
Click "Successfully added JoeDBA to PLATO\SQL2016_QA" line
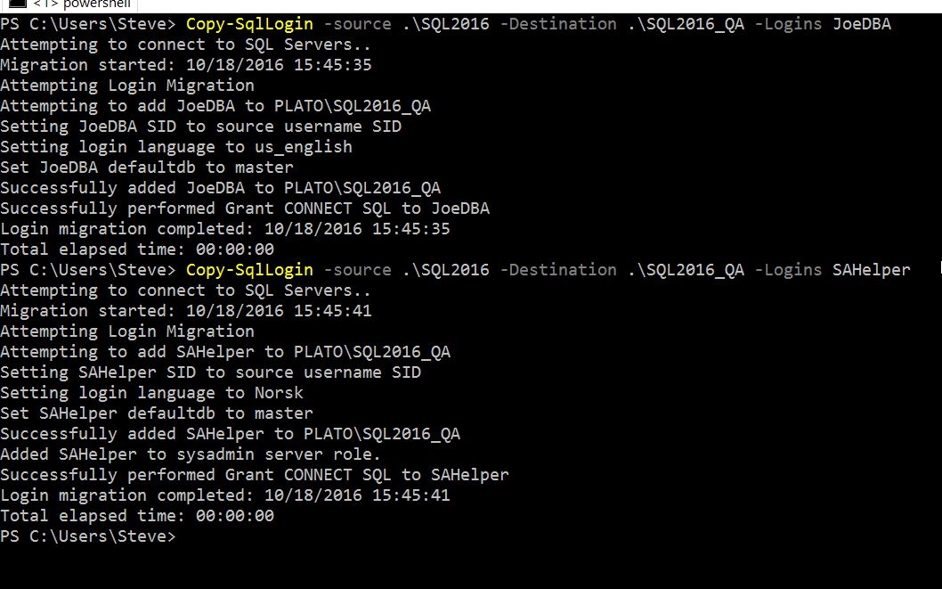220,188
